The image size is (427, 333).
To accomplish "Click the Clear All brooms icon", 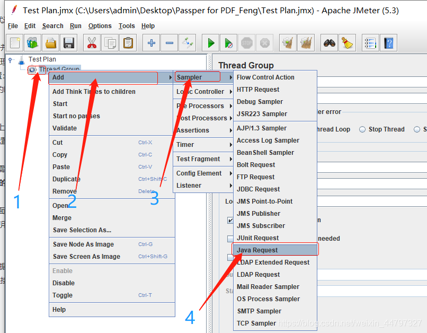I will (306, 43).
